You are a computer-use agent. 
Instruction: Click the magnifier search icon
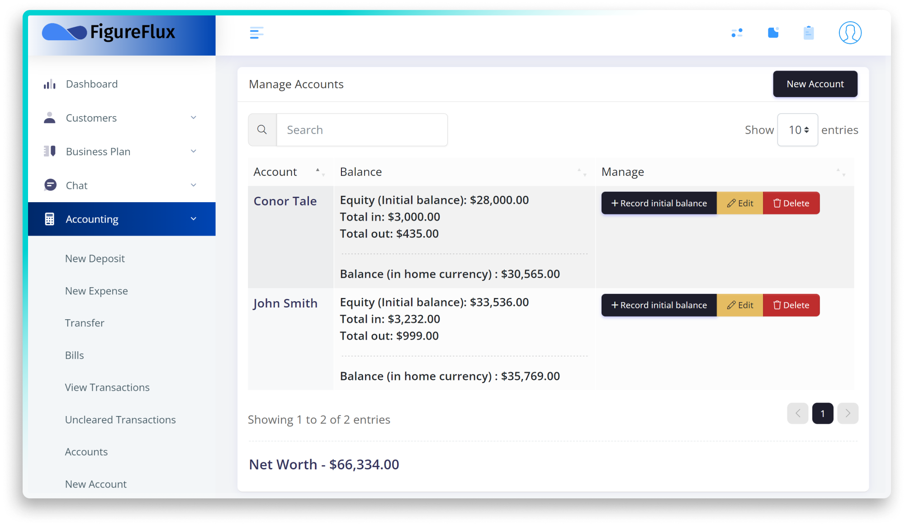[262, 130]
